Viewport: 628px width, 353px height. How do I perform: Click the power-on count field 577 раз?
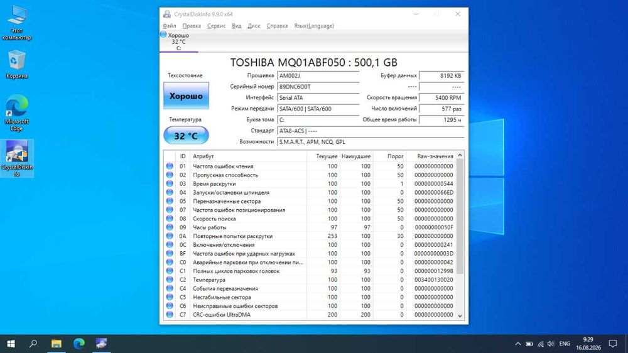pyautogui.click(x=441, y=109)
